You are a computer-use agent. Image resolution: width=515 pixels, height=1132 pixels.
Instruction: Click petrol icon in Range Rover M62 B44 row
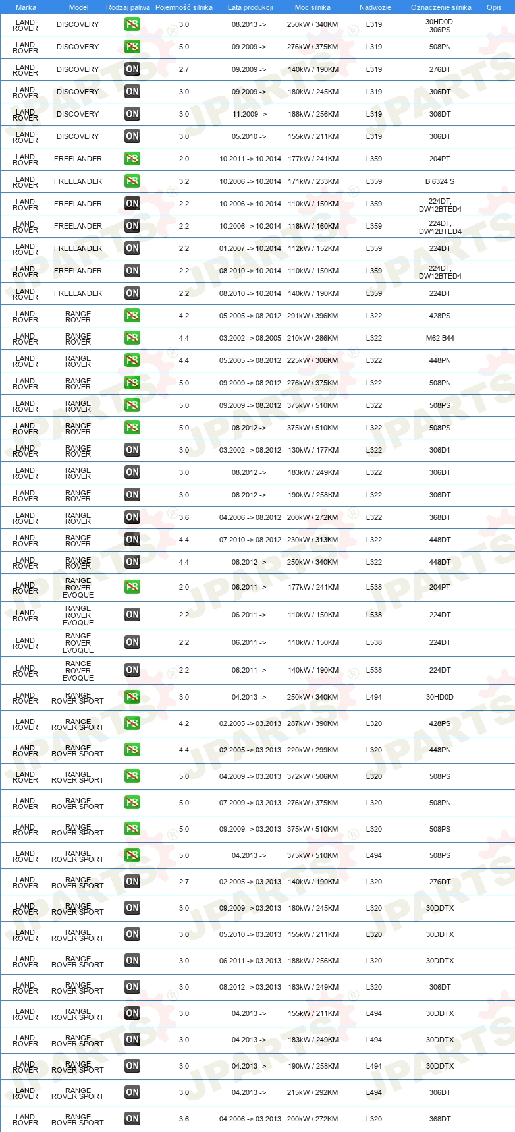(x=132, y=338)
